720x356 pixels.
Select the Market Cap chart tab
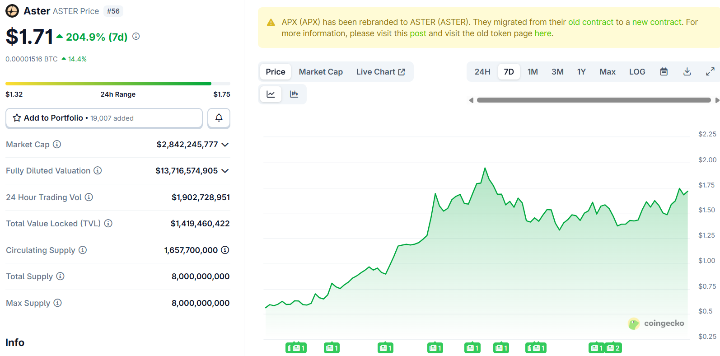[x=321, y=72]
